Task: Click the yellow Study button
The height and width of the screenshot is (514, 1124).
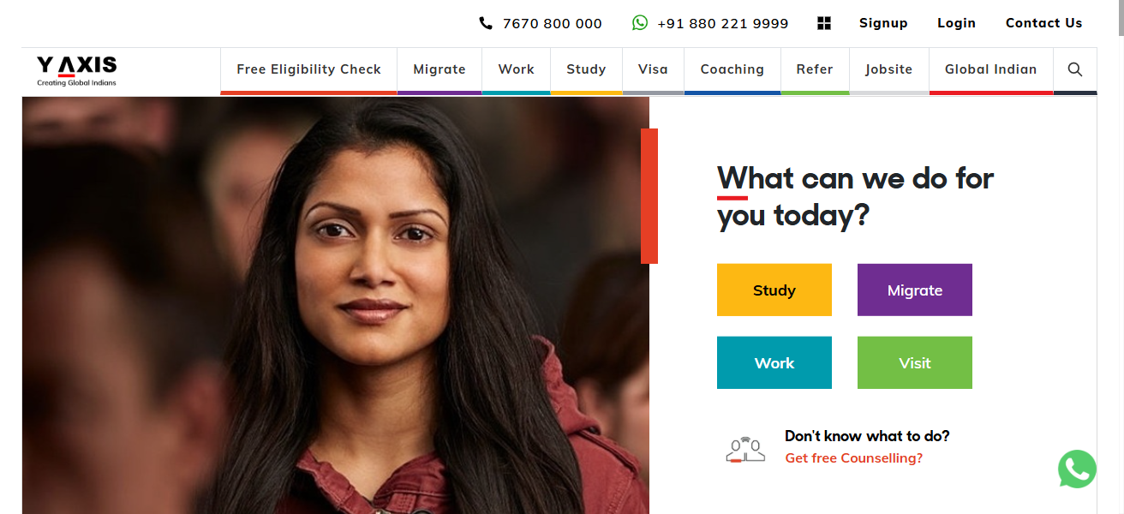Action: [x=774, y=290]
